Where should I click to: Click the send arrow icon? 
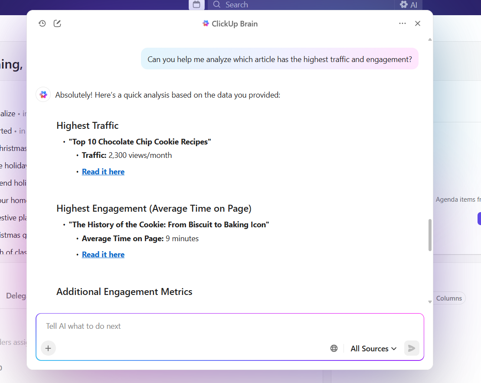click(411, 348)
